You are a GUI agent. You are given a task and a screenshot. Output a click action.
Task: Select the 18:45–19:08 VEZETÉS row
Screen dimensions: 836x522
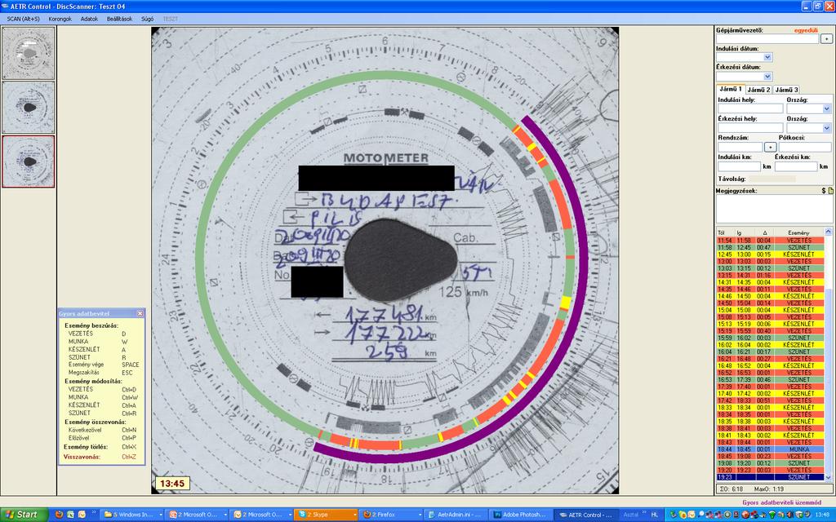click(x=771, y=456)
